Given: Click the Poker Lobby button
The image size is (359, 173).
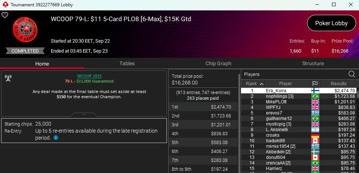Looking at the screenshot, I should point(331,23).
